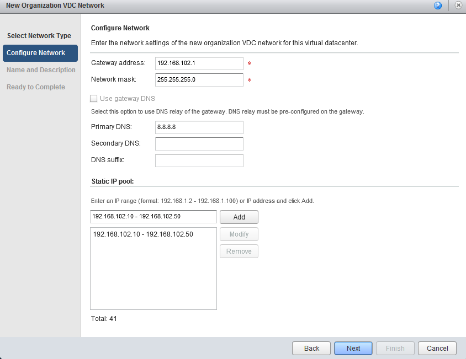Select the 192.168.102.10 - 192.168.102.50 list entry

[x=143, y=234]
